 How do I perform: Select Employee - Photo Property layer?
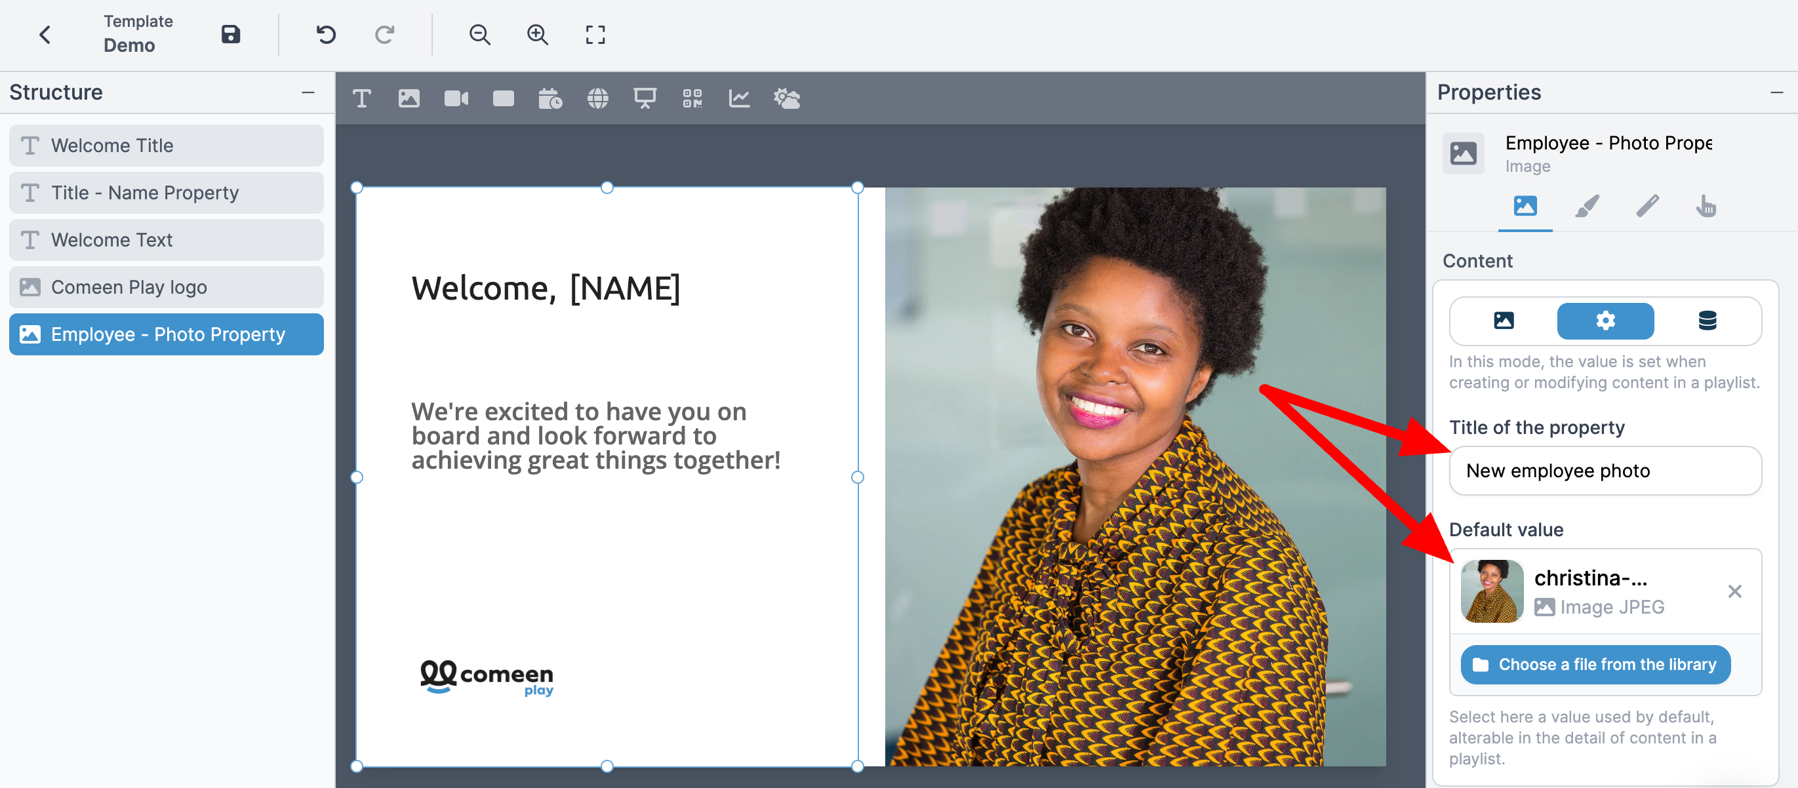click(x=166, y=334)
